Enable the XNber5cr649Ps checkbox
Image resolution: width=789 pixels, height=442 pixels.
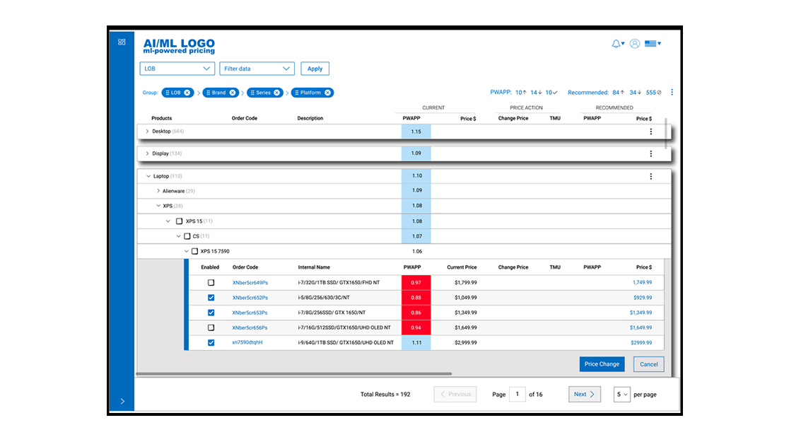pyautogui.click(x=211, y=282)
